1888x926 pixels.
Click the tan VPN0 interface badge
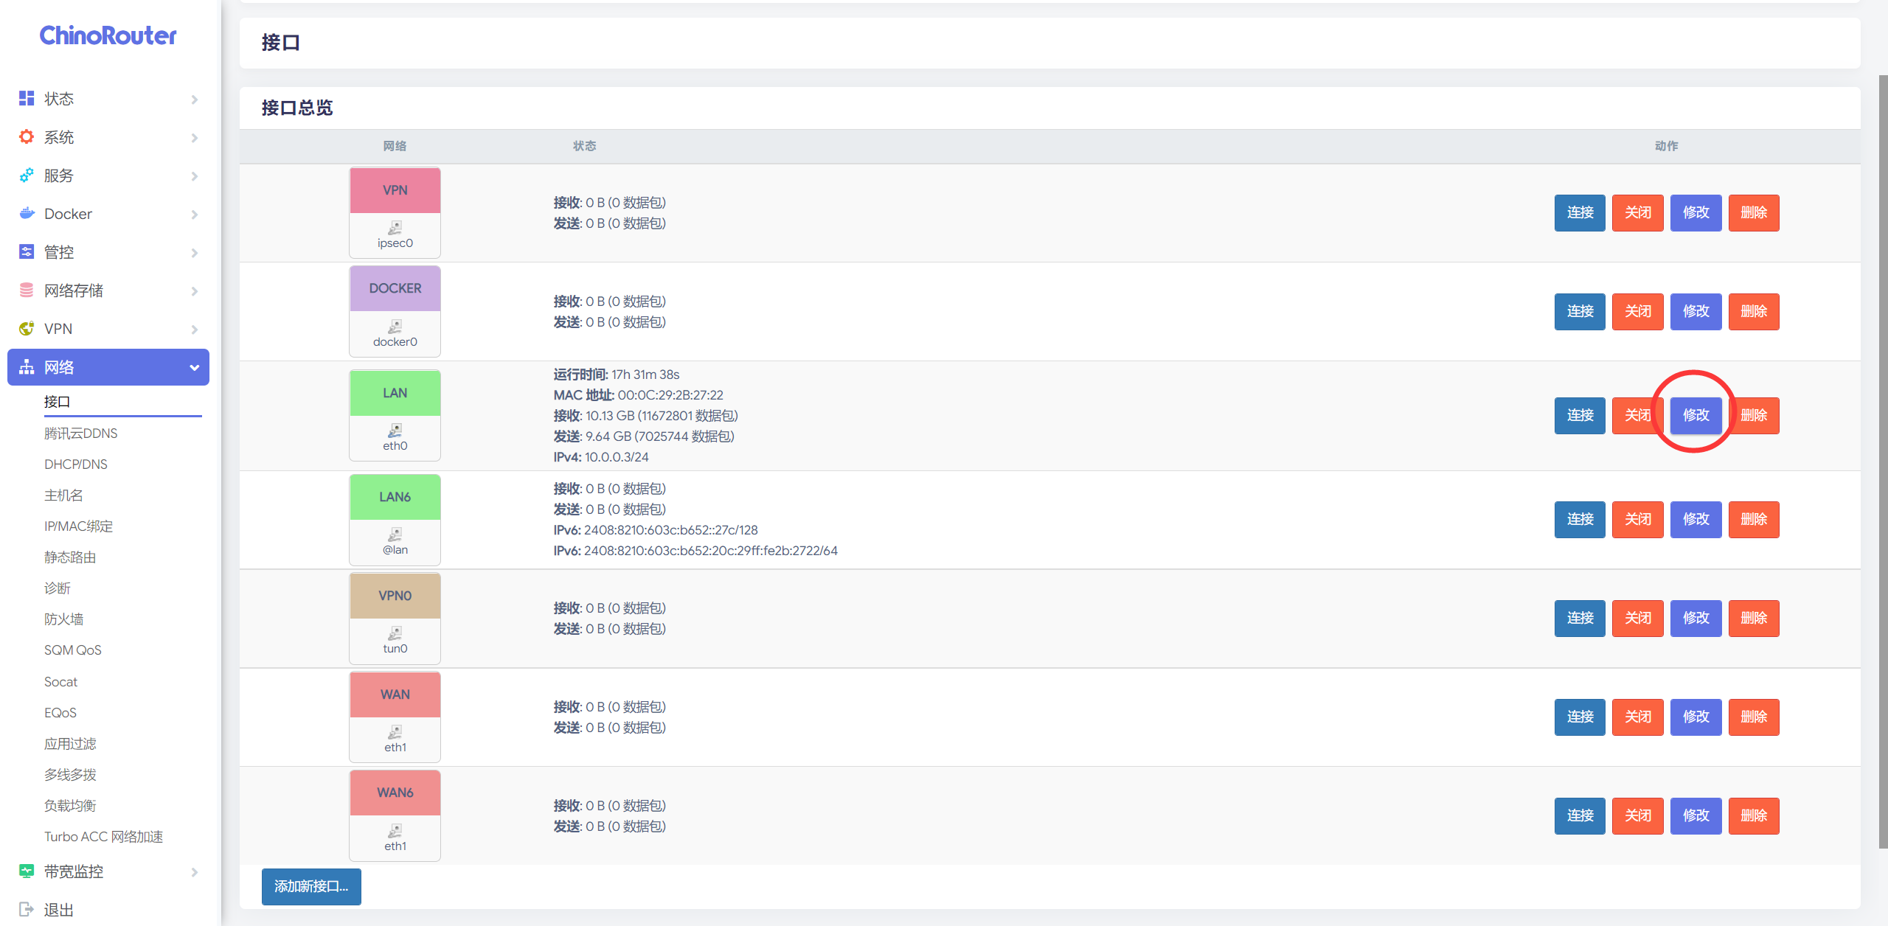[x=395, y=596]
